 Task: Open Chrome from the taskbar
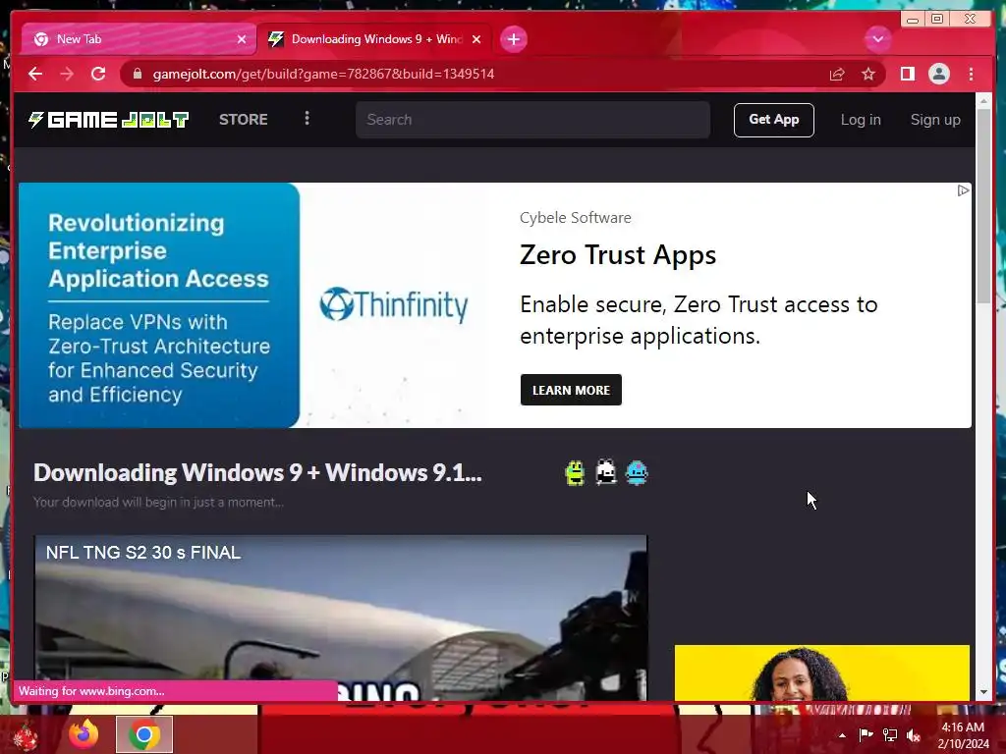click(144, 734)
